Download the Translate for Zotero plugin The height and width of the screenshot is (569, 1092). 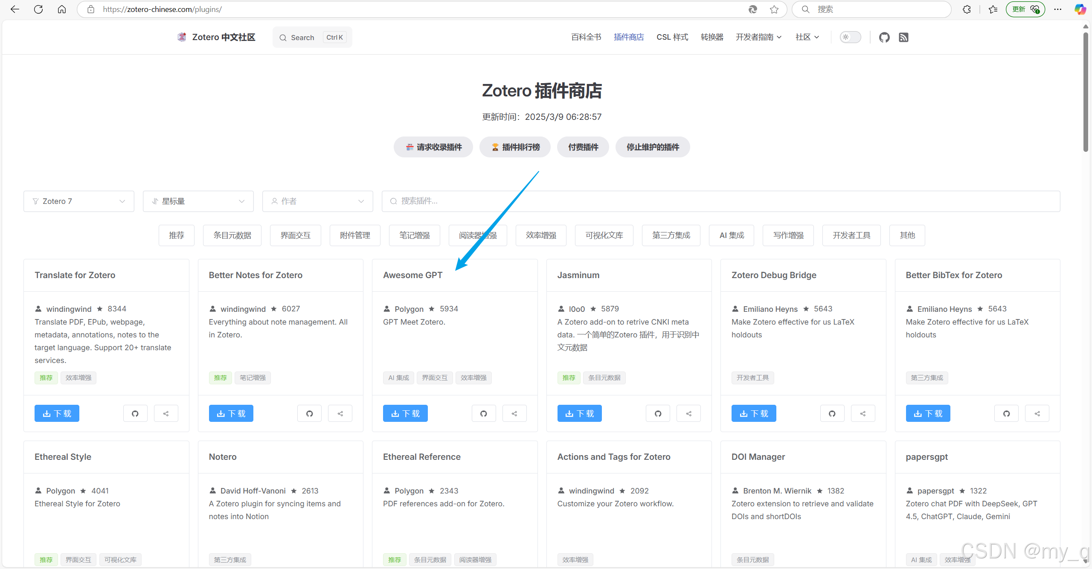pos(57,413)
